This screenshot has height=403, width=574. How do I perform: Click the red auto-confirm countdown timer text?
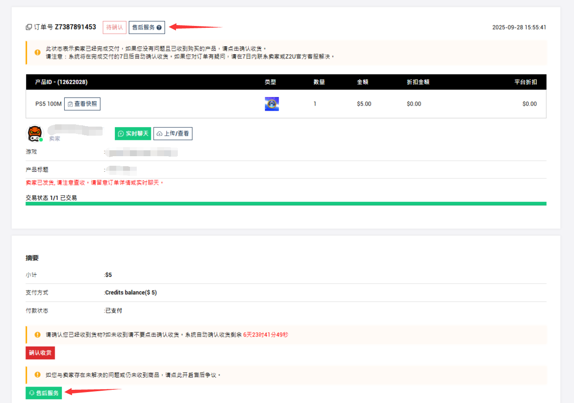(x=265, y=335)
